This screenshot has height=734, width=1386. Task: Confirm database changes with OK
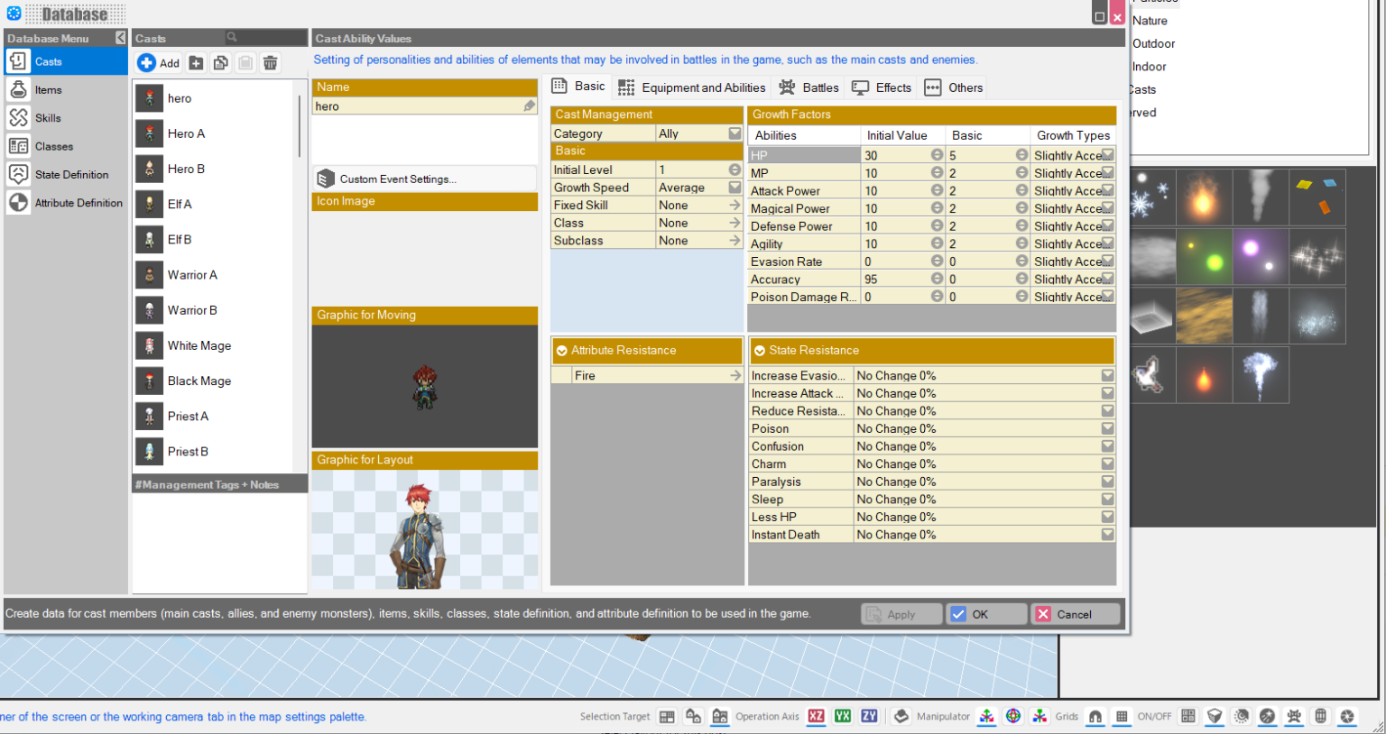point(986,614)
